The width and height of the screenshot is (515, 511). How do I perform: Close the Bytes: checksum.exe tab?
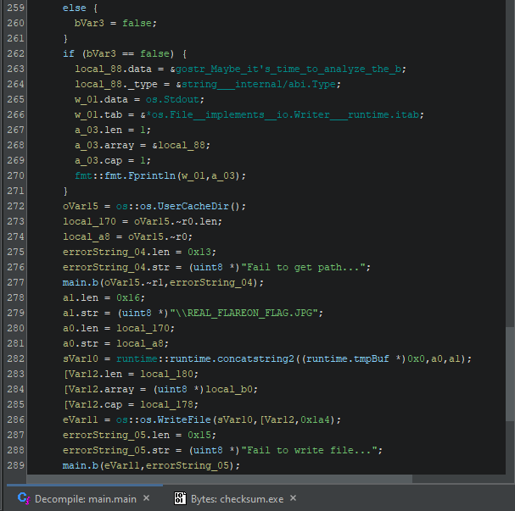tap(294, 498)
